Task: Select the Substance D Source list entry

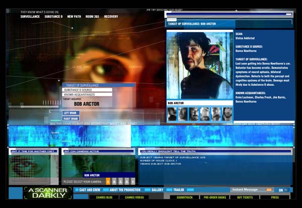Action: pos(87,90)
